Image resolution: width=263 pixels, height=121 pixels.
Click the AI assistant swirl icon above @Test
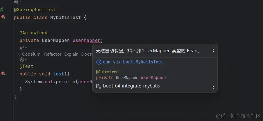coord(22,60)
